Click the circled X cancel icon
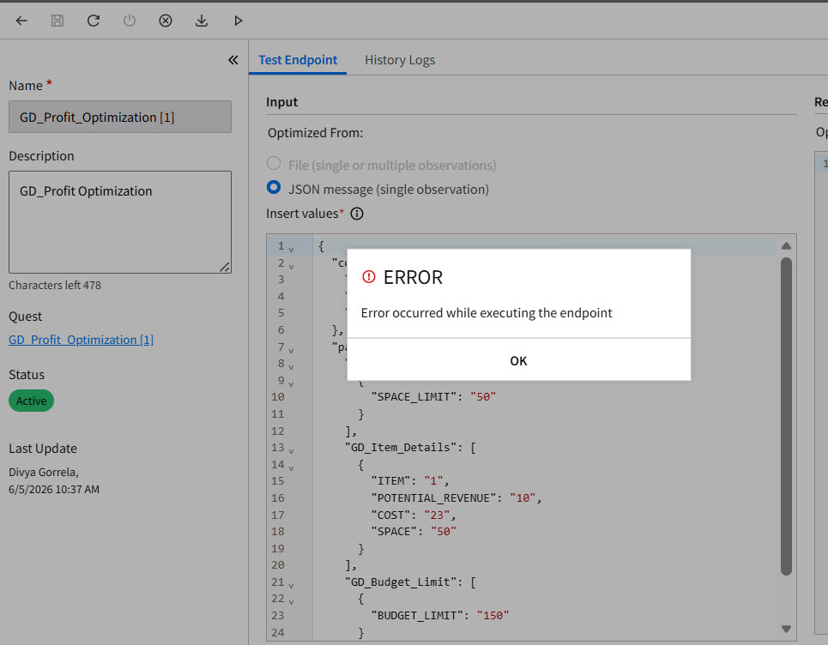 (166, 21)
